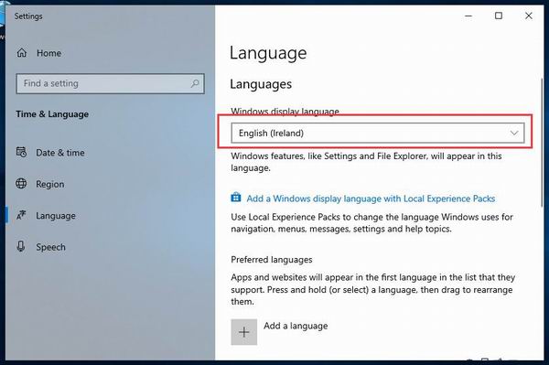Click the Language character icon
This screenshot has height=365, width=549.
tap(21, 215)
